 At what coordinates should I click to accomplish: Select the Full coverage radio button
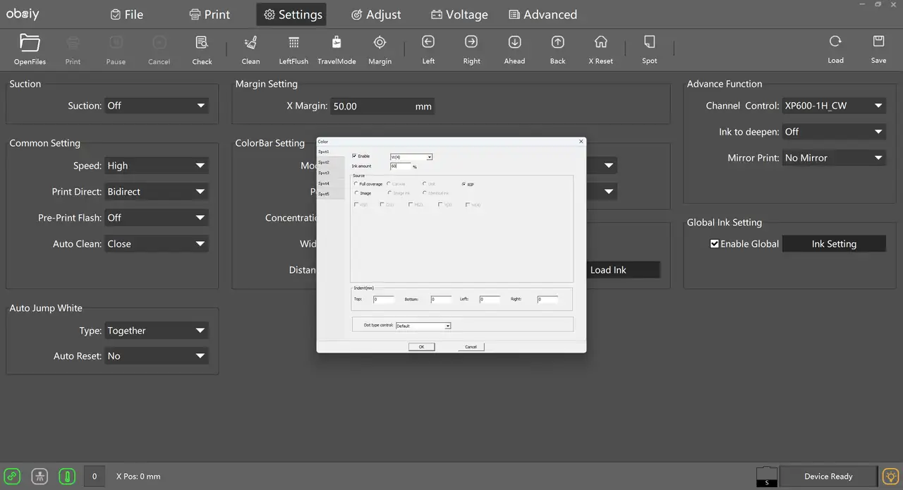coord(356,184)
